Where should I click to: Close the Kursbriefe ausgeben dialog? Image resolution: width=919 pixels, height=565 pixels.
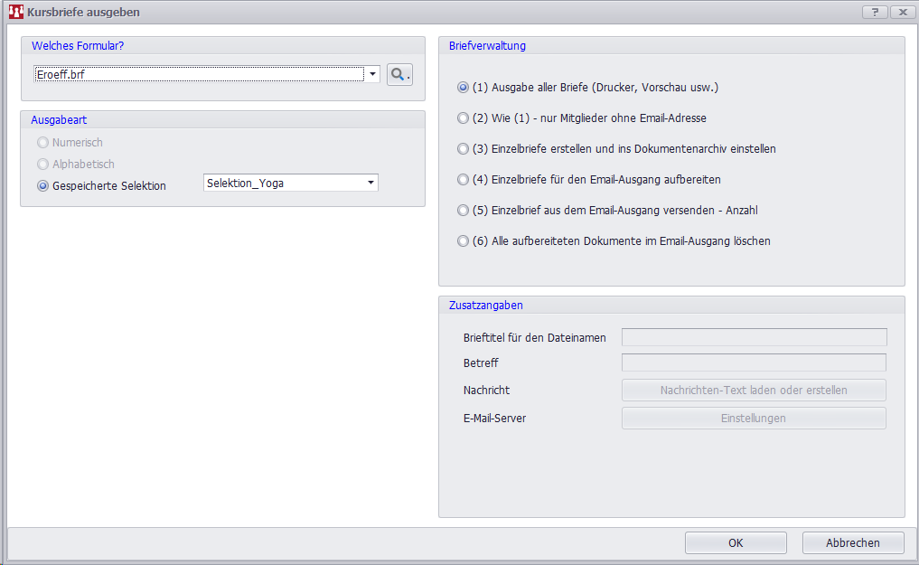pyautogui.click(x=902, y=13)
